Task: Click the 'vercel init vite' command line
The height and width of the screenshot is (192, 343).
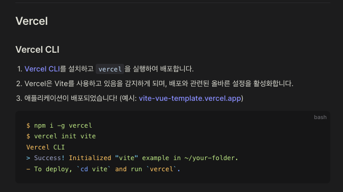Action: [61, 136]
